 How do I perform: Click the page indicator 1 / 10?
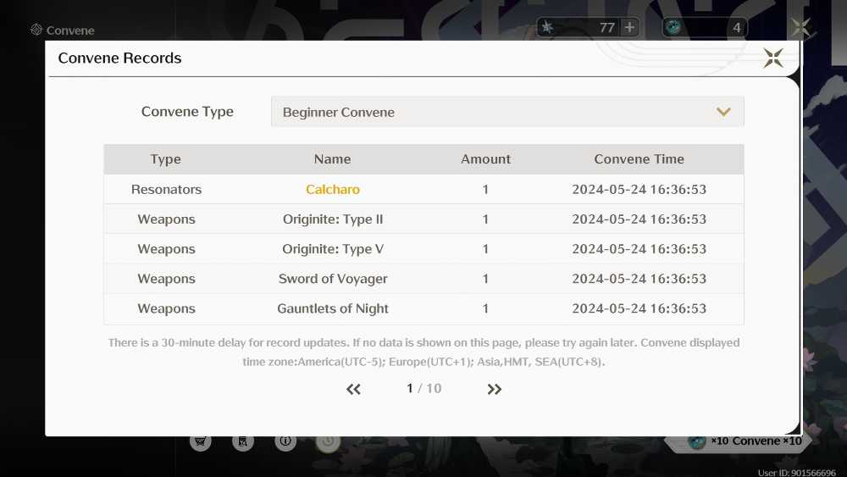(424, 388)
